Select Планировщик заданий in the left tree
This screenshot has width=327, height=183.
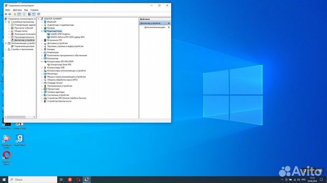point(25,25)
